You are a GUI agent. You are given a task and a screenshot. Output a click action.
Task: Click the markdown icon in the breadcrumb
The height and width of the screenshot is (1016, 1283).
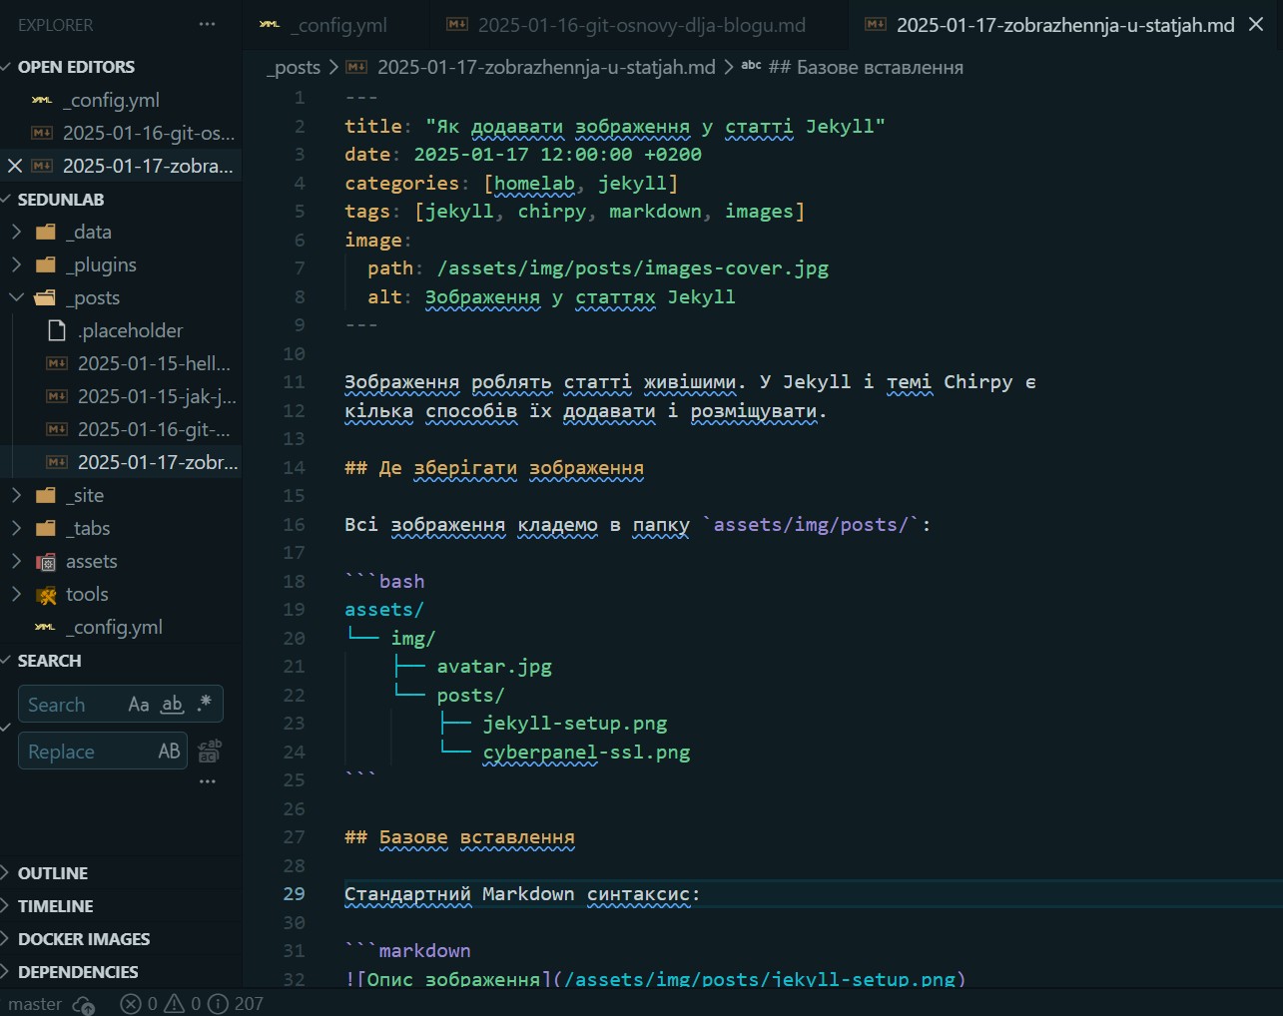(356, 67)
